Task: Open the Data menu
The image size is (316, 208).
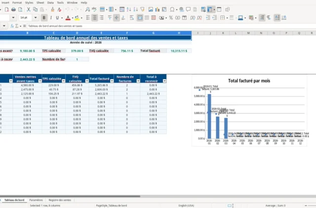Action: [x=50, y=2]
